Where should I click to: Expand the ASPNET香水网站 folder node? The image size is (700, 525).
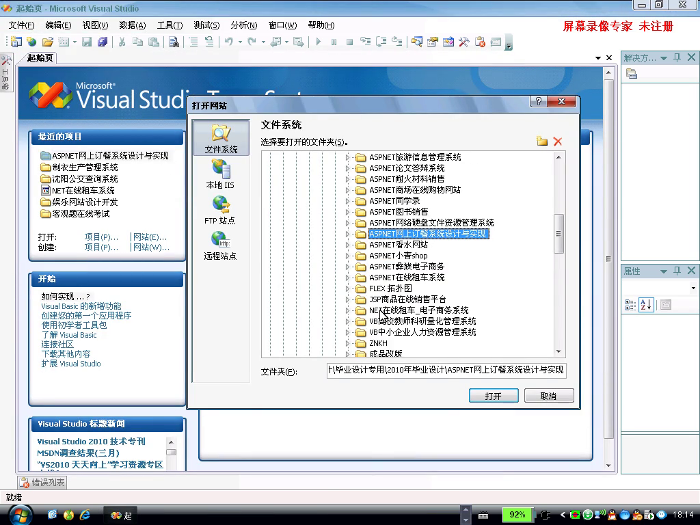coord(347,245)
